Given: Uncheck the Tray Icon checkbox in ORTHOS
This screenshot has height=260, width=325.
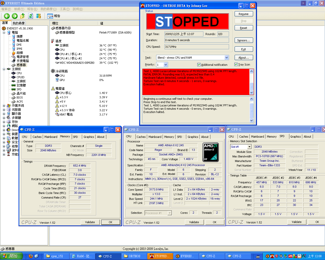Looking at the screenshot, I should (x=236, y=64).
